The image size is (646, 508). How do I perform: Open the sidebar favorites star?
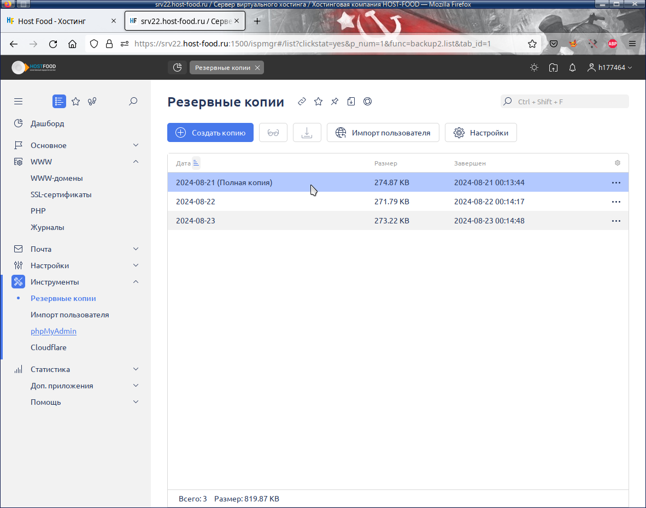coord(76,101)
